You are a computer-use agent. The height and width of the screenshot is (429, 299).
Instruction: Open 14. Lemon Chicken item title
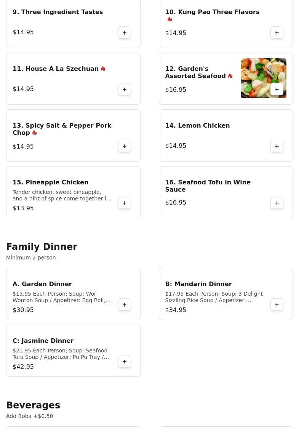pos(198,125)
